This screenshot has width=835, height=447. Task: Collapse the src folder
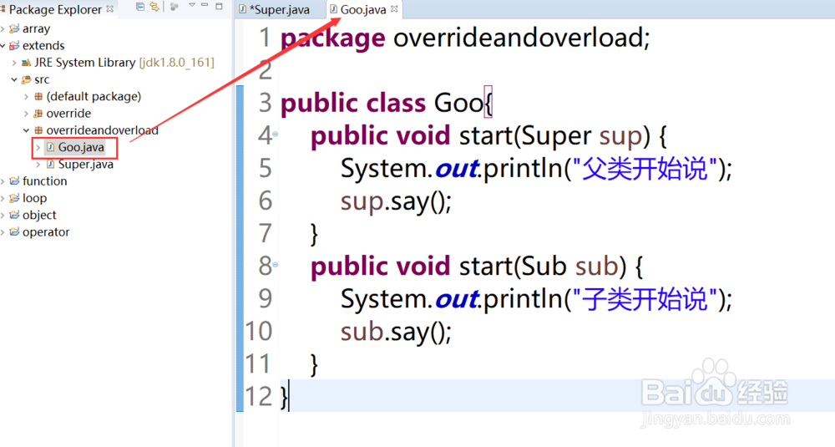(14, 80)
